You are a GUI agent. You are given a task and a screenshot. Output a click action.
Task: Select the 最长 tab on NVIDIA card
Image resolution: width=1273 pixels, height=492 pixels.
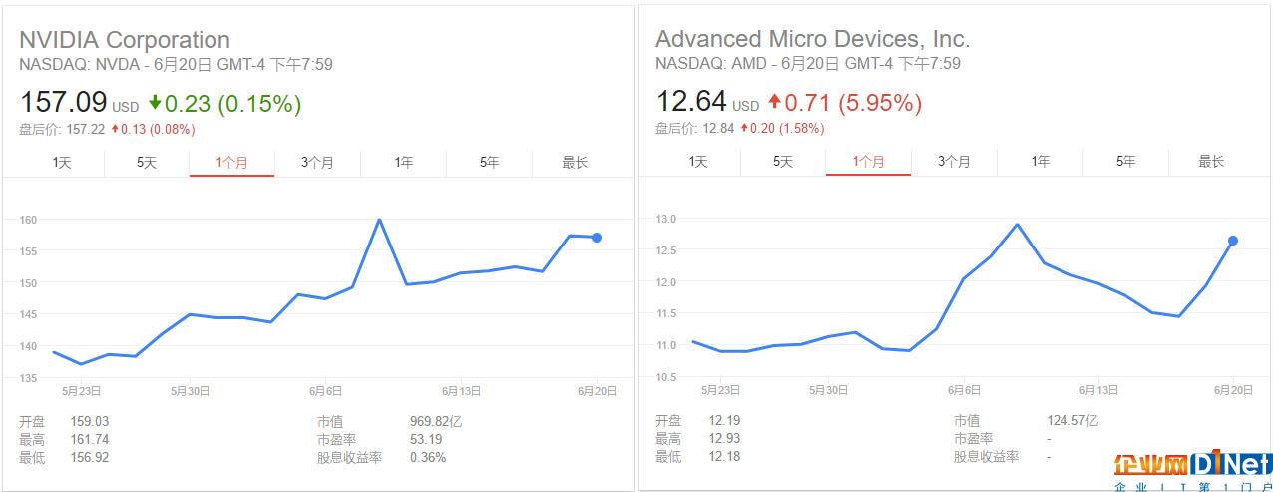point(575,162)
